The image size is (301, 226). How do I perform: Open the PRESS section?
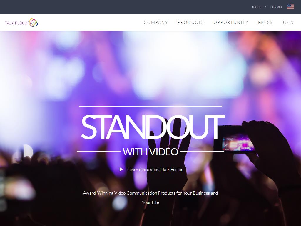tap(265, 22)
